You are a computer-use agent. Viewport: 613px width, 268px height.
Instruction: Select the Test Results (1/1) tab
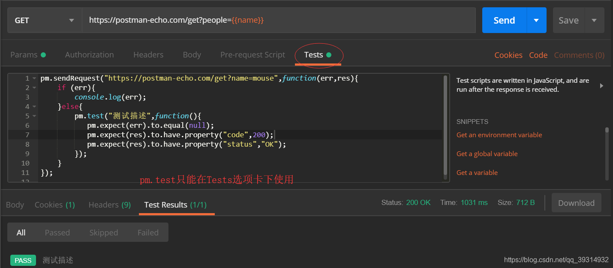click(176, 205)
